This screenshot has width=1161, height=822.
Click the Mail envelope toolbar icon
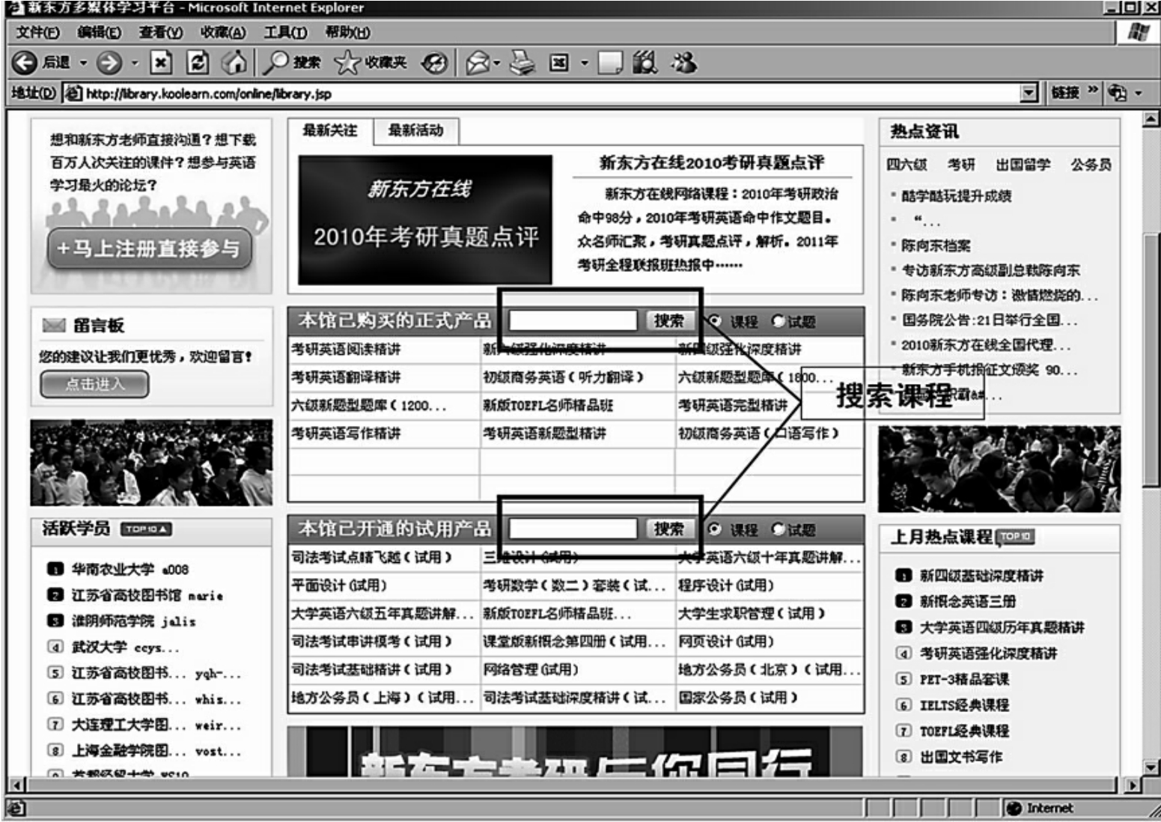pos(478,63)
